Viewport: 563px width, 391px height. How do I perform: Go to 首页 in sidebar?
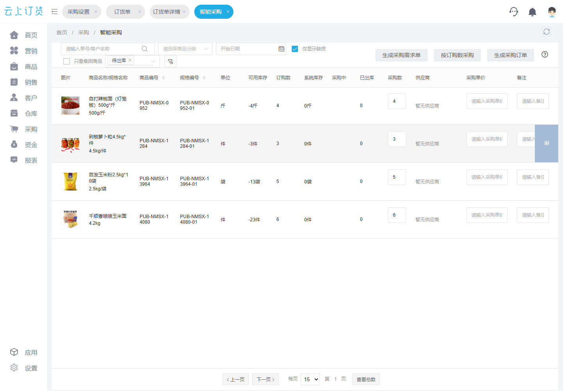tap(23, 35)
